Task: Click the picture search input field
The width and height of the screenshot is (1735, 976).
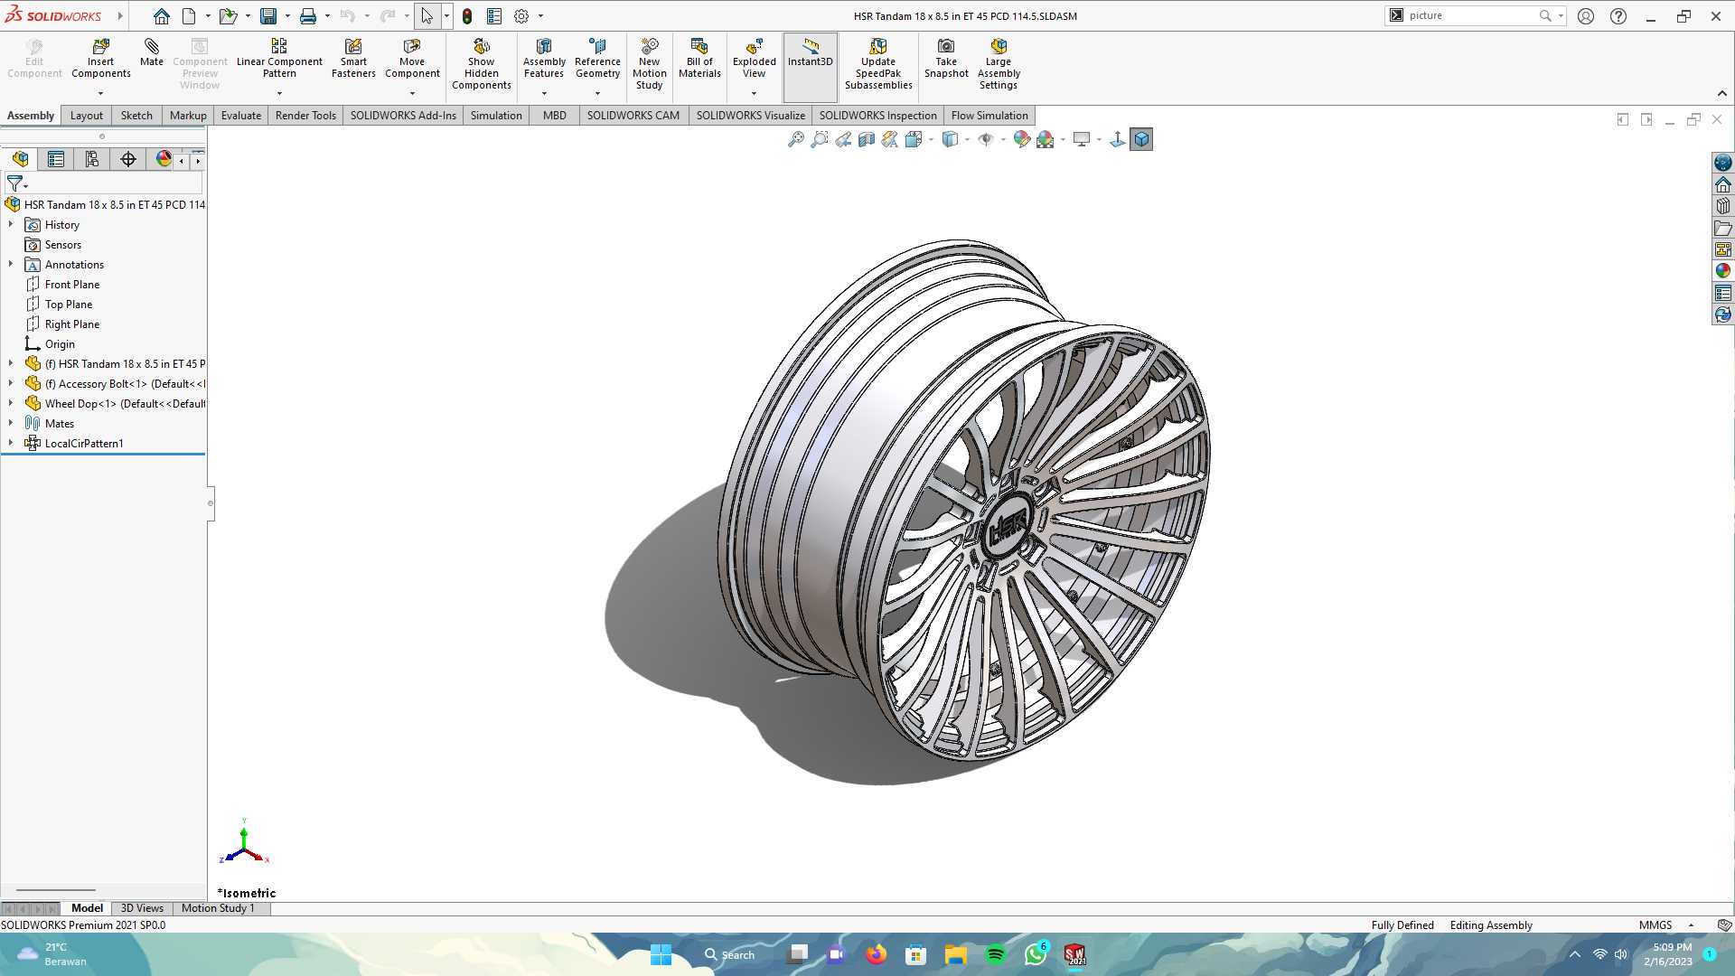Action: pyautogui.click(x=1470, y=15)
